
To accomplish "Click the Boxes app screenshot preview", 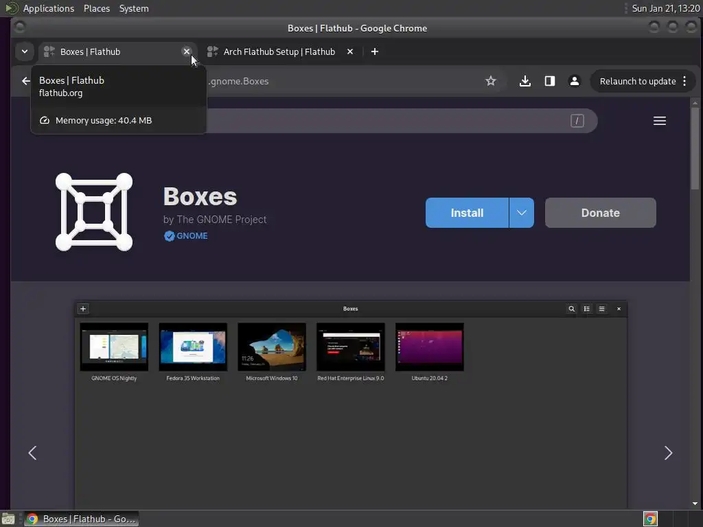I will click(x=351, y=405).
